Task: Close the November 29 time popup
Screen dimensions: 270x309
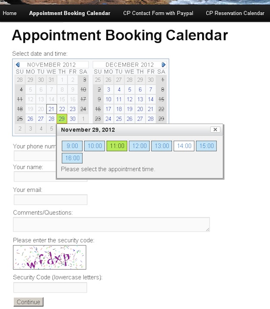Action: (215, 130)
